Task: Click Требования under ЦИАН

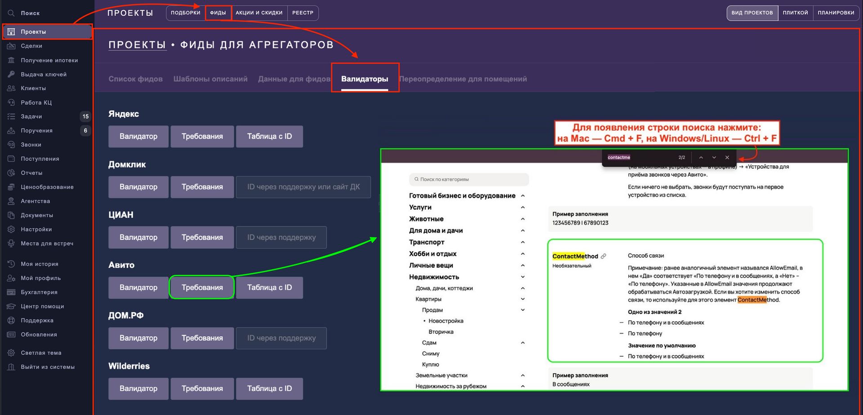Action: [x=202, y=237]
